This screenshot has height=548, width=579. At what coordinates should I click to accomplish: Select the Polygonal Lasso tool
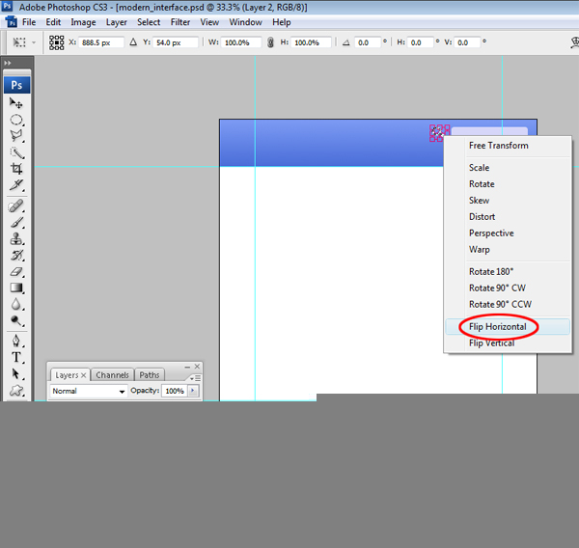click(x=16, y=136)
